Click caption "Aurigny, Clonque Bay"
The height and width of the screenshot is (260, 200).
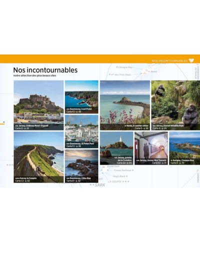coord(182,160)
